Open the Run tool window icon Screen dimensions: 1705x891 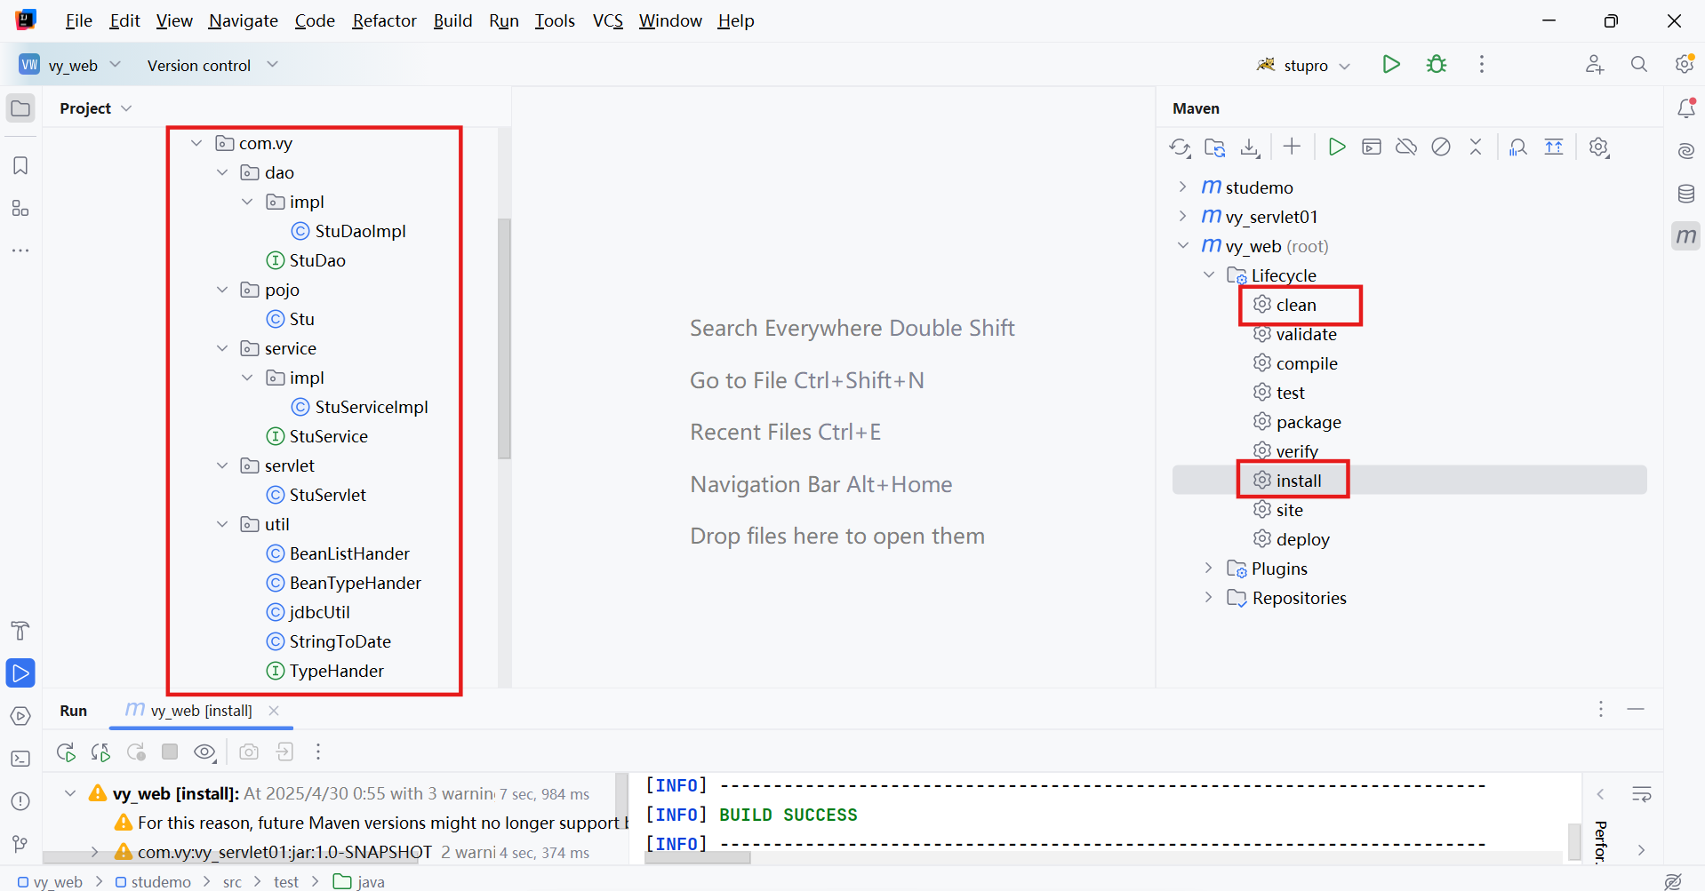20,673
